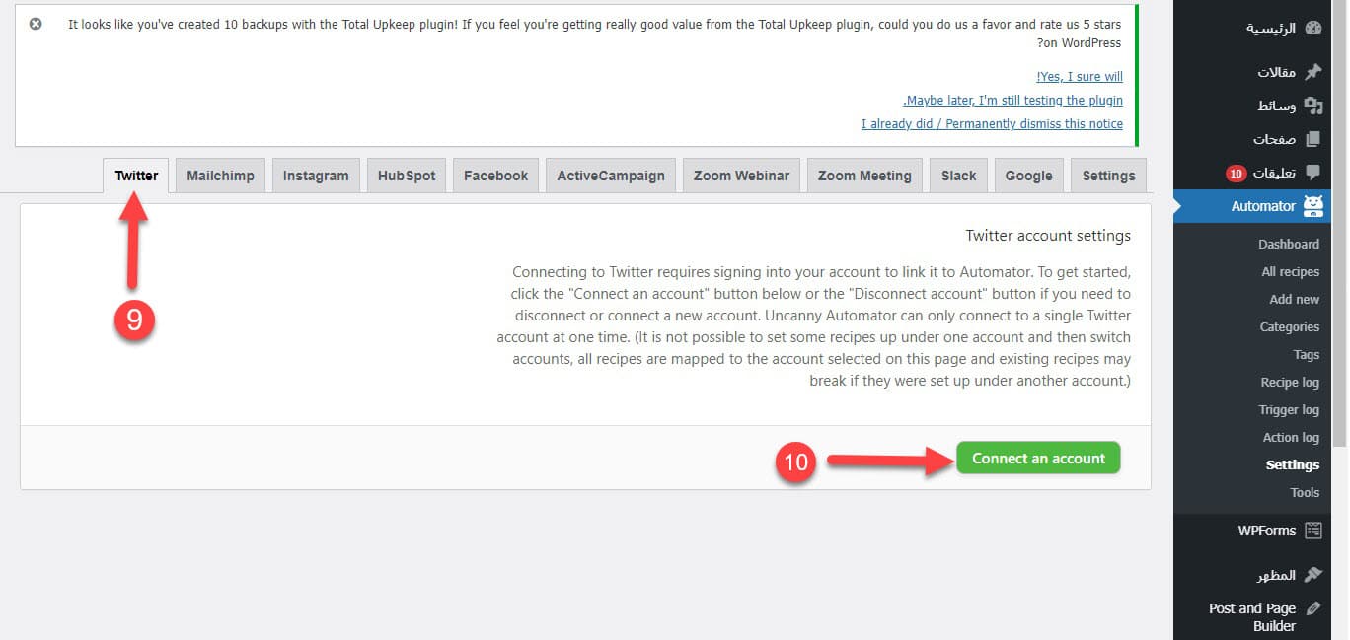
Task: Open the Recipe log page
Action: click(x=1290, y=382)
